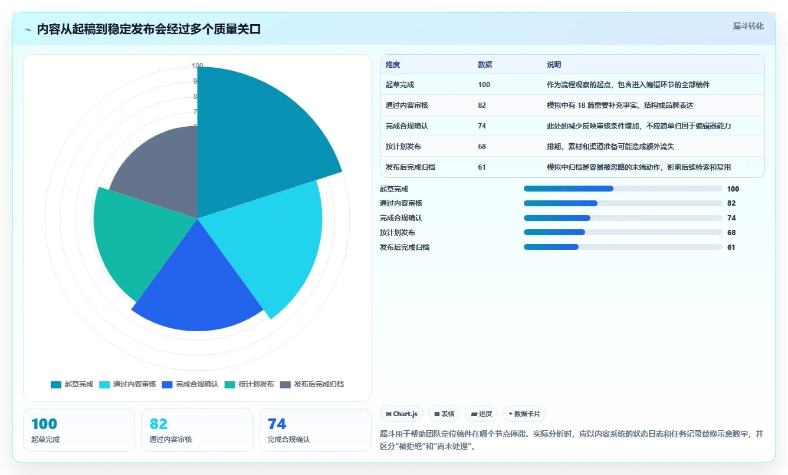Open the 82 通过内容审核 stat card
Screen dimensions: 788x475
pos(197,430)
